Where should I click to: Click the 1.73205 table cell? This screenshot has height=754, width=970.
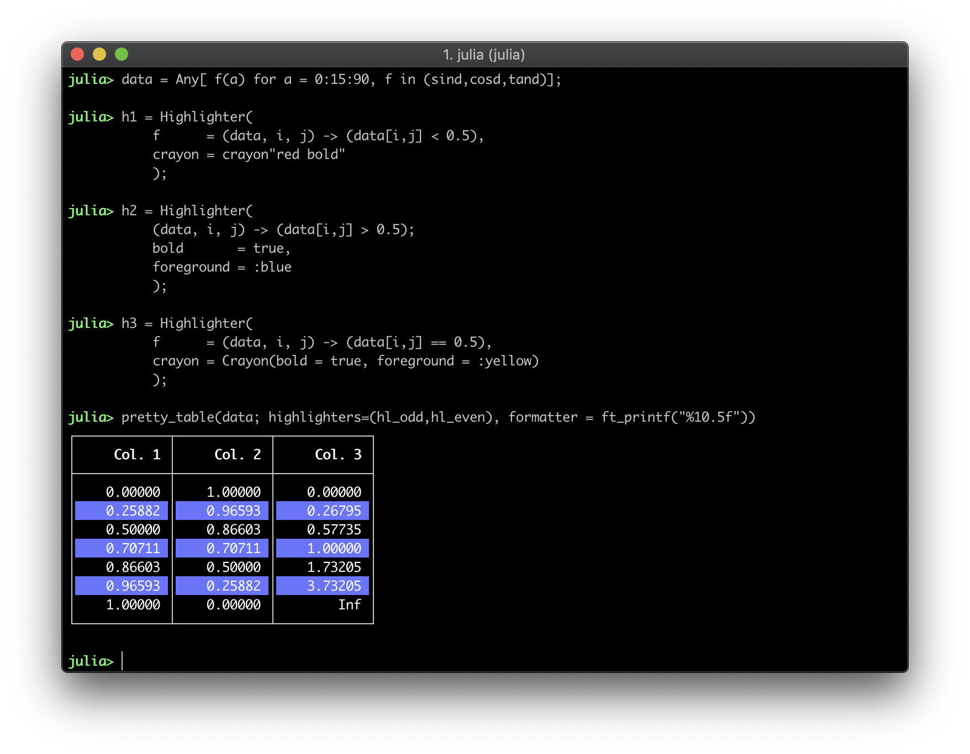point(334,567)
